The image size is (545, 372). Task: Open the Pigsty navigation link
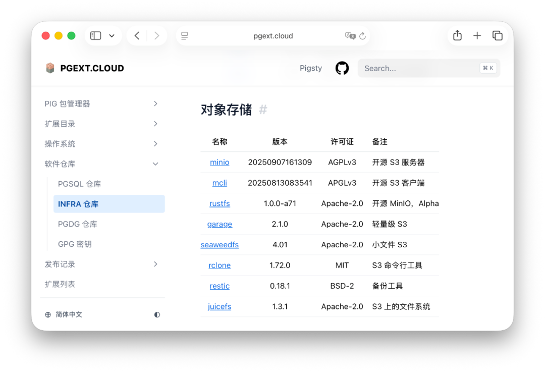pyautogui.click(x=311, y=68)
